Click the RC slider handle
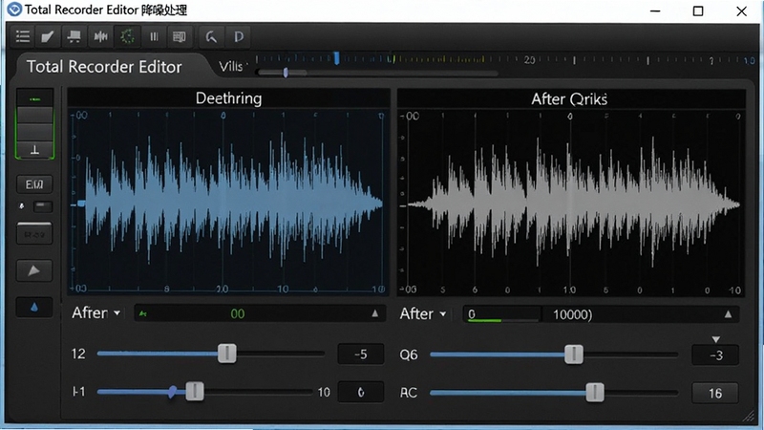The width and height of the screenshot is (764, 430). 595,392
